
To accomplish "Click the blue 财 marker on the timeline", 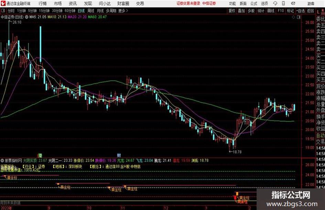I will point(119,155).
